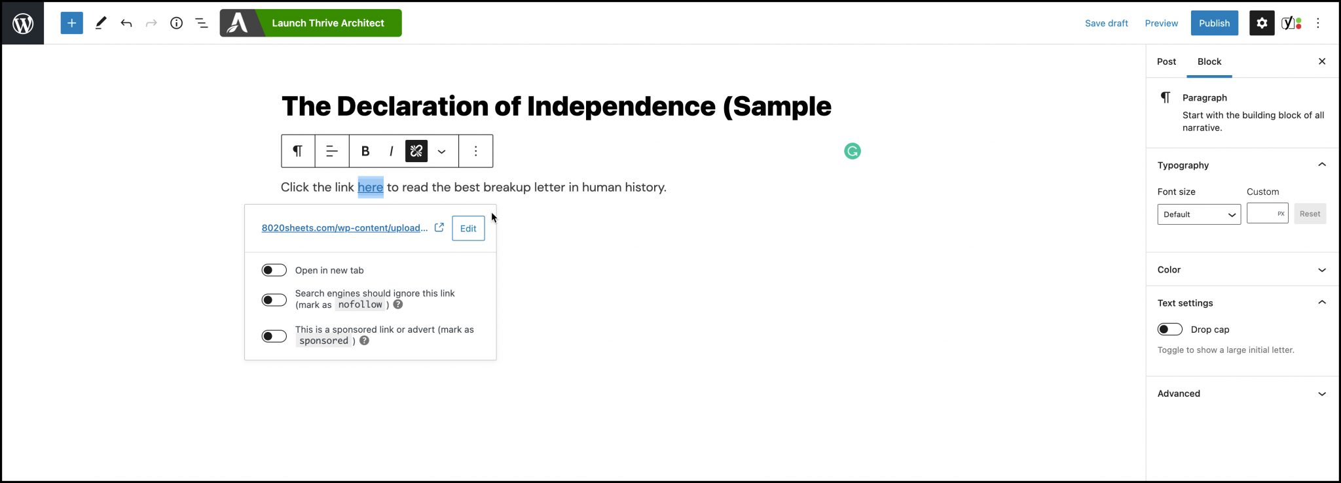The image size is (1341, 483).
Task: Enable the Open in new tab toggle
Action: tap(274, 271)
